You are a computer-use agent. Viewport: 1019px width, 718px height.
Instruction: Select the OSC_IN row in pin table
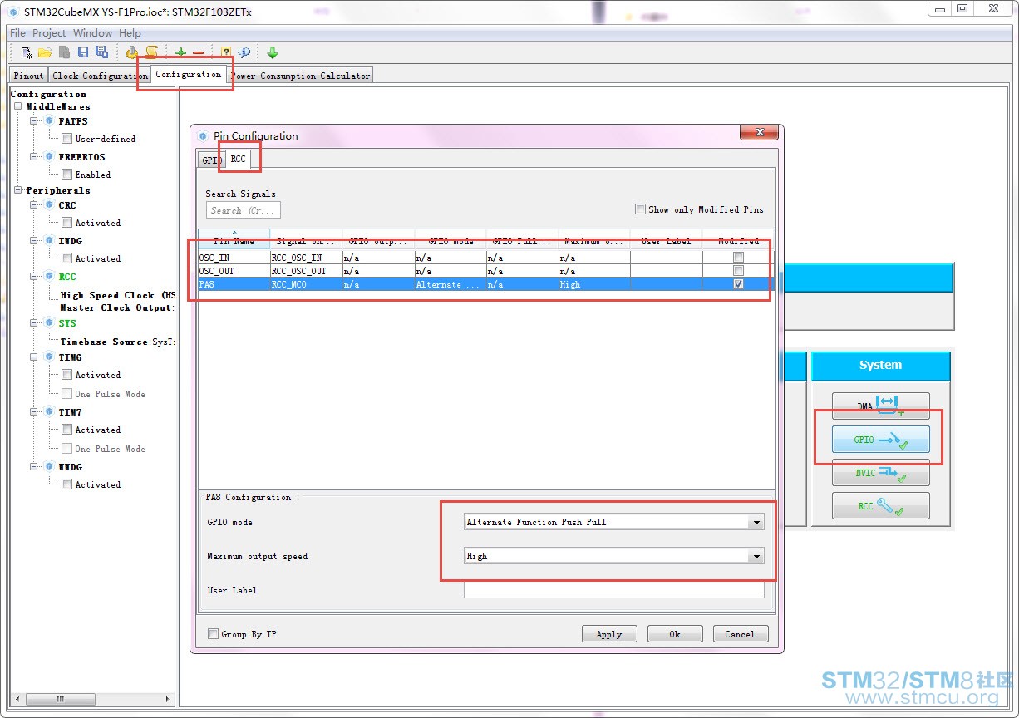coord(486,258)
